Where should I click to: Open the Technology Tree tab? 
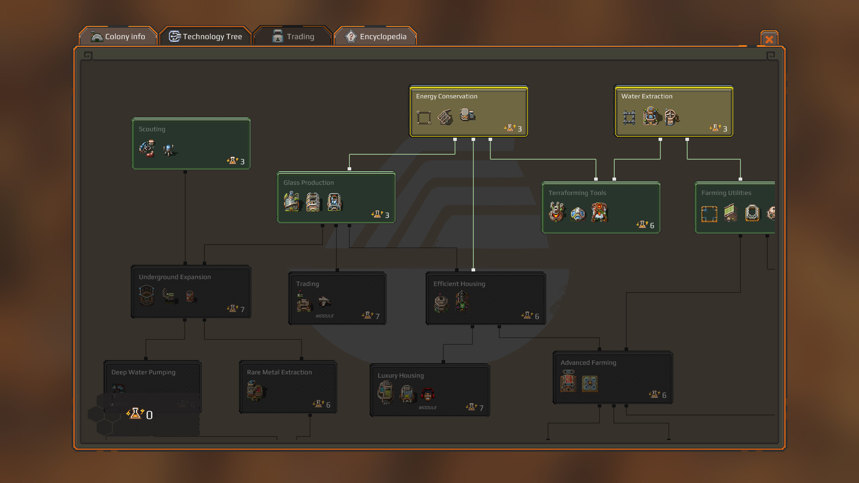pyautogui.click(x=206, y=37)
